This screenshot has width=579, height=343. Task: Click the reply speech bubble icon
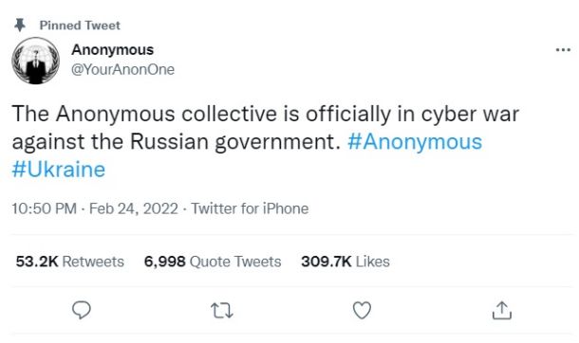coord(82,310)
